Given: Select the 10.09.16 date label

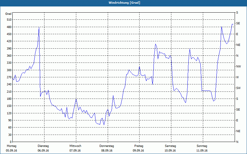Looking at the screenshot, I should [170, 151].
